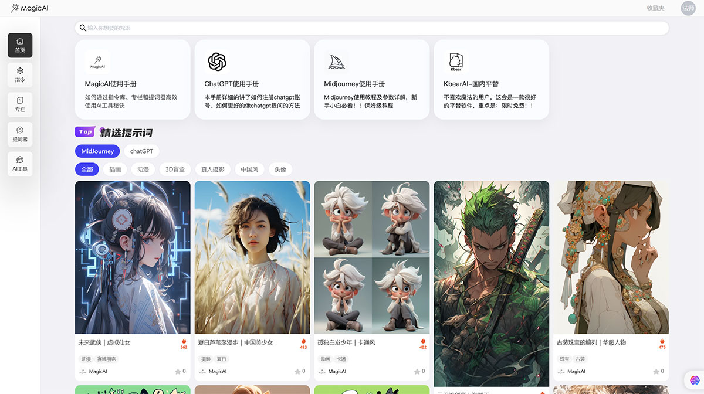Star the 未来武侠 prompt card

[x=178, y=371]
